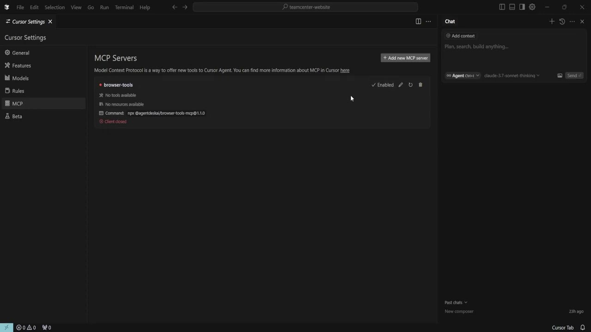Open notifications bell in status bar

tap(583, 327)
